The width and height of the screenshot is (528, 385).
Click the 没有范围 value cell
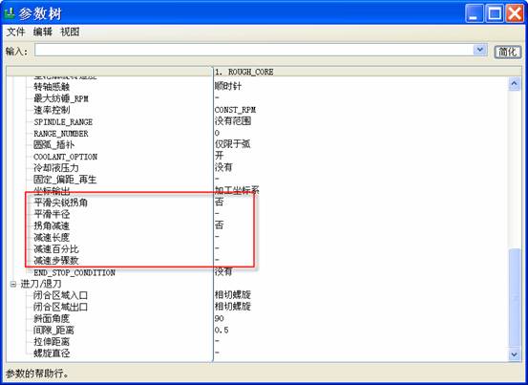point(233,121)
